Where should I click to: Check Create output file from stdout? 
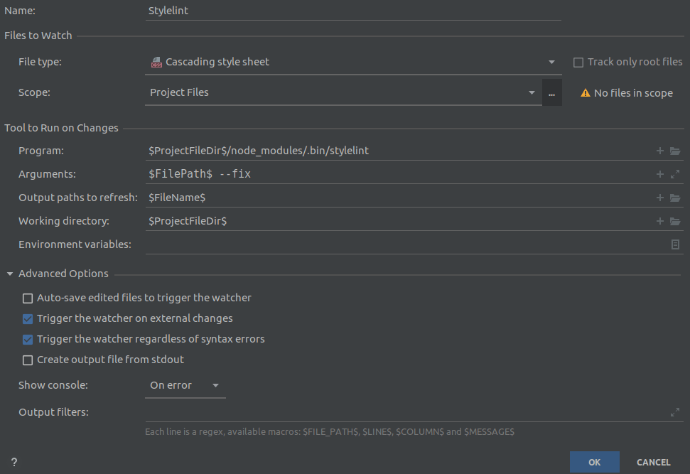28,360
